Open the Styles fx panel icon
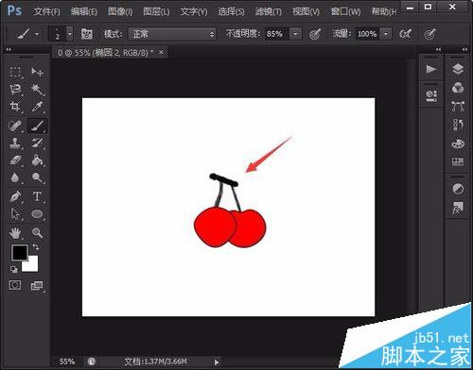The width and height of the screenshot is (473, 370). (458, 208)
